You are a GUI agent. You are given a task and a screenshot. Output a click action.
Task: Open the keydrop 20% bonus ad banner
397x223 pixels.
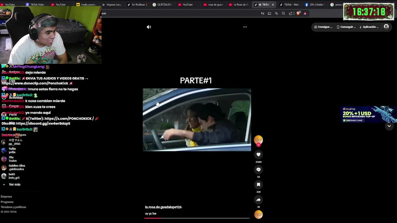point(368,114)
